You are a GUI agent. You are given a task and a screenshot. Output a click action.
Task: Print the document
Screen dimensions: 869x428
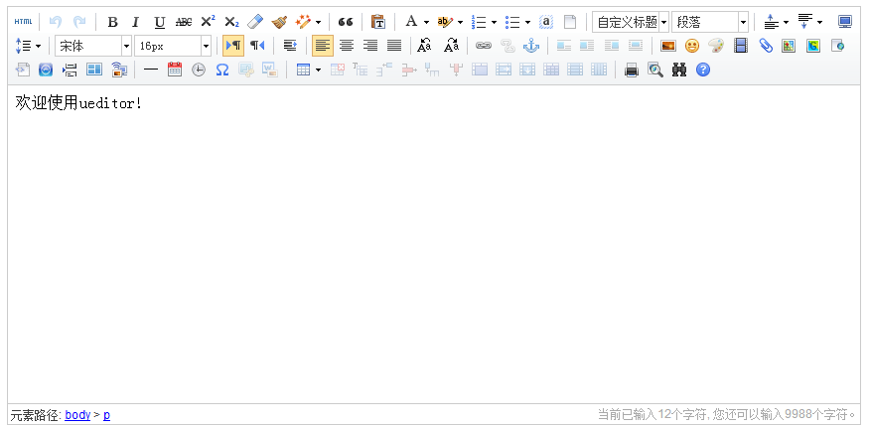632,70
